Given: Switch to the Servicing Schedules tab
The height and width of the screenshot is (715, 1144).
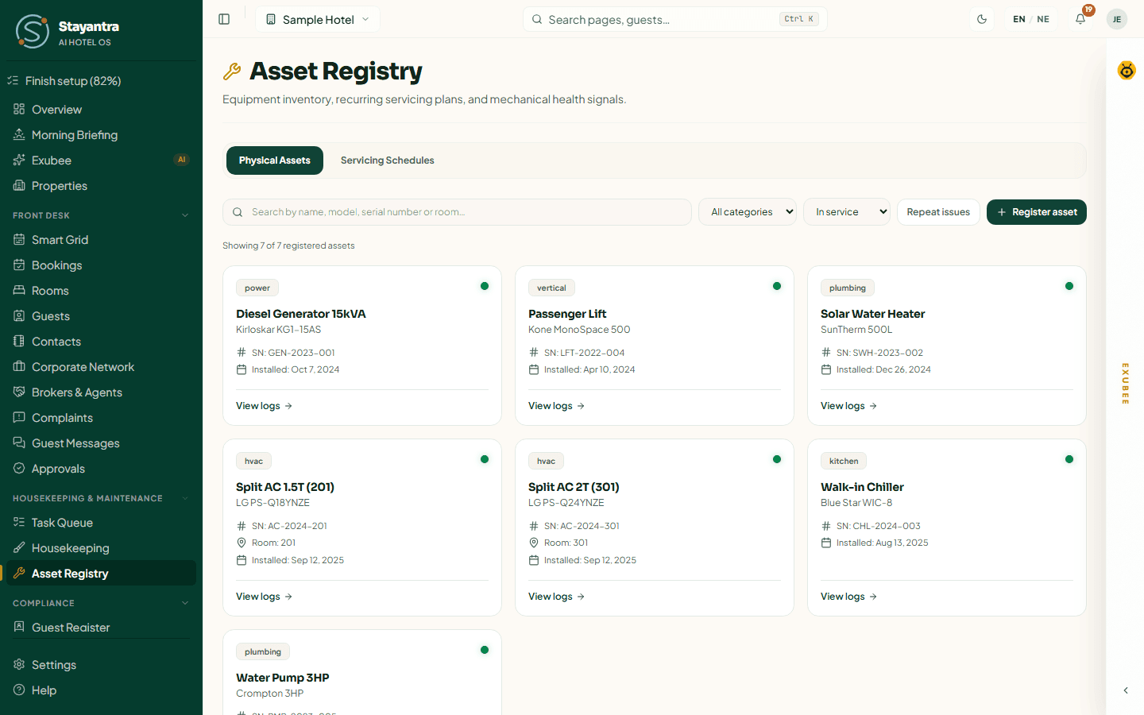Looking at the screenshot, I should 388,160.
